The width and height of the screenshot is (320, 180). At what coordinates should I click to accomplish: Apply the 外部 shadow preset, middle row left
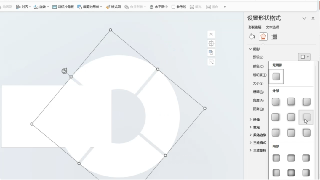(275, 117)
